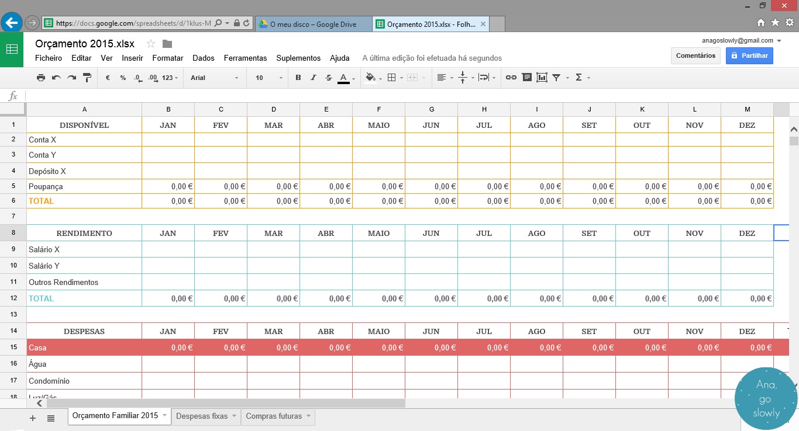Toggle italic formatting
Viewport: 799px width, 431px height.
point(313,78)
